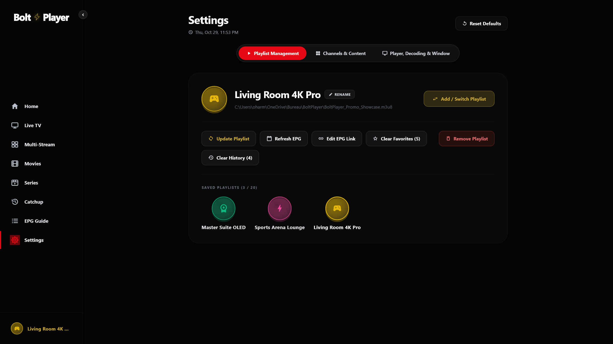Screen dimensions: 613x344
Task: Select the Settings gear in the sidebar
Action: pyautogui.click(x=15, y=240)
